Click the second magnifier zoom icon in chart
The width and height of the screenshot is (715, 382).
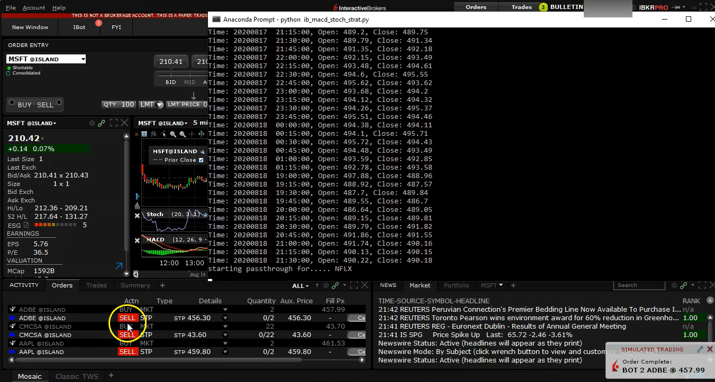point(183,134)
